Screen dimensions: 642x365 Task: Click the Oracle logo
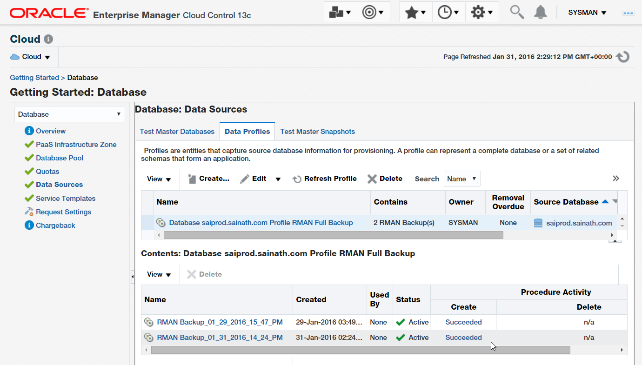[49, 13]
